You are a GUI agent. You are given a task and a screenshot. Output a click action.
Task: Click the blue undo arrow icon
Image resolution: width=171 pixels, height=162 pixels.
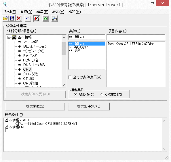(28, 18)
